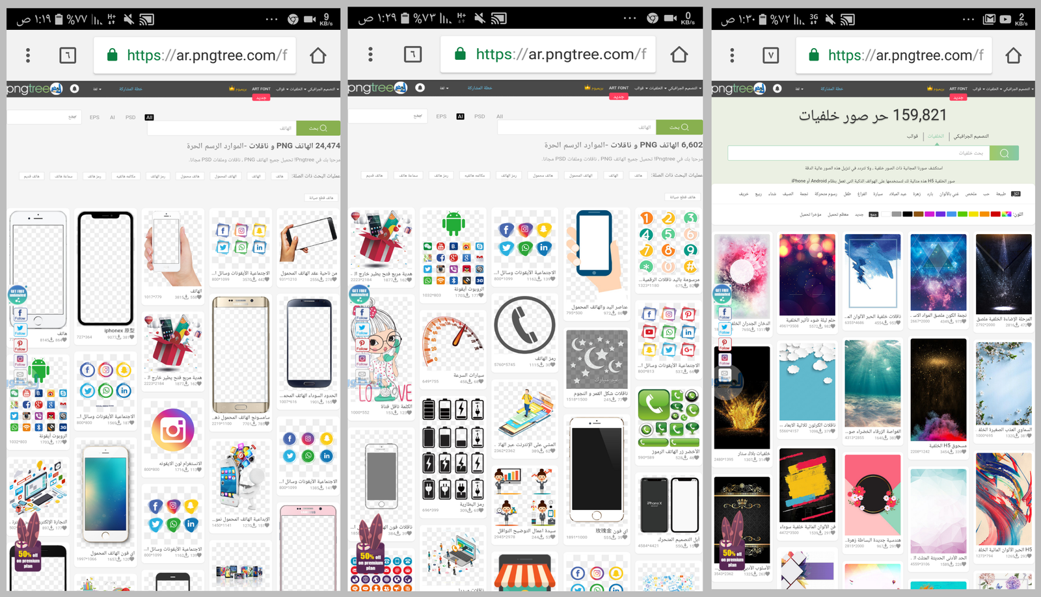Click the green search button in the middle screenshot
1041x597 pixels.
click(679, 127)
